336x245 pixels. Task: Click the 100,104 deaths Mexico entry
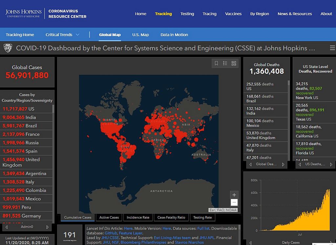265,123
